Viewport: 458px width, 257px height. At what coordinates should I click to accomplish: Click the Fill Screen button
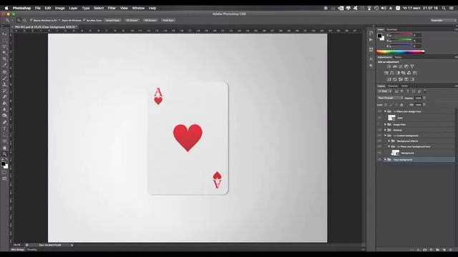point(150,21)
